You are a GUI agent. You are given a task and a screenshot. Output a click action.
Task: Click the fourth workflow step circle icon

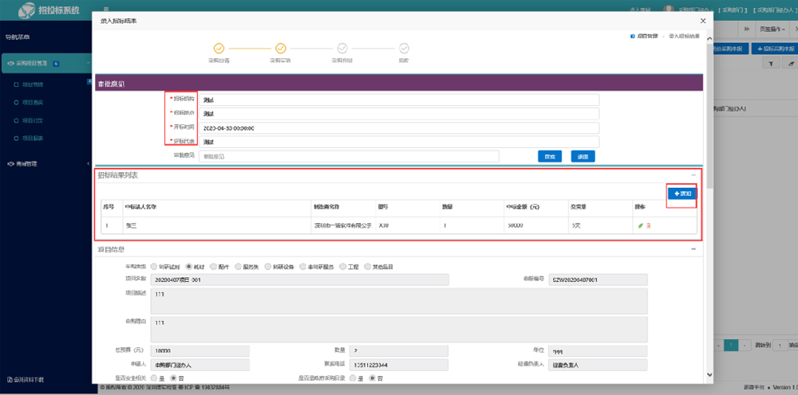(403, 49)
